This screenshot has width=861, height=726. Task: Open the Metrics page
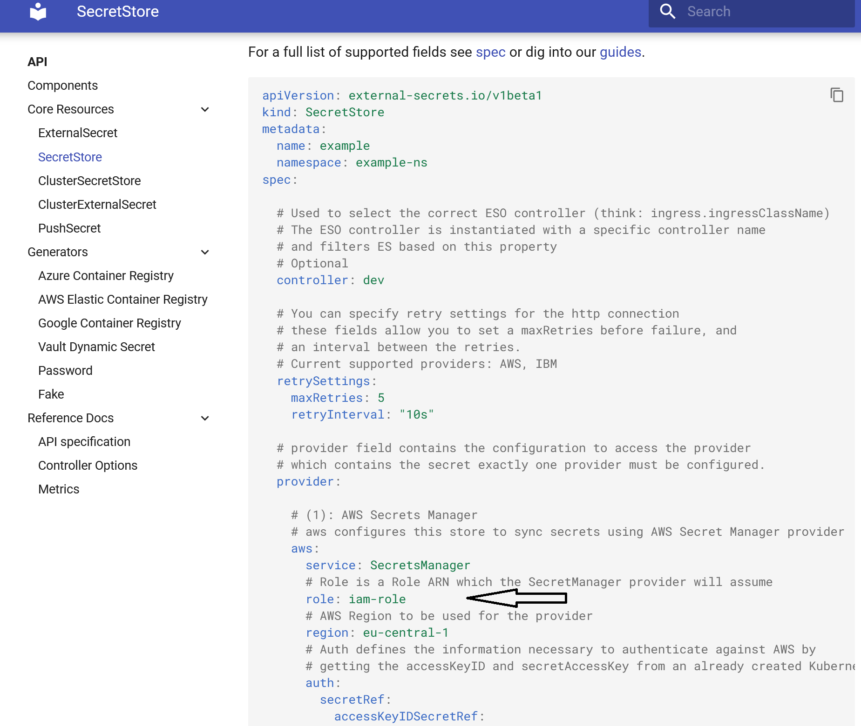click(59, 489)
